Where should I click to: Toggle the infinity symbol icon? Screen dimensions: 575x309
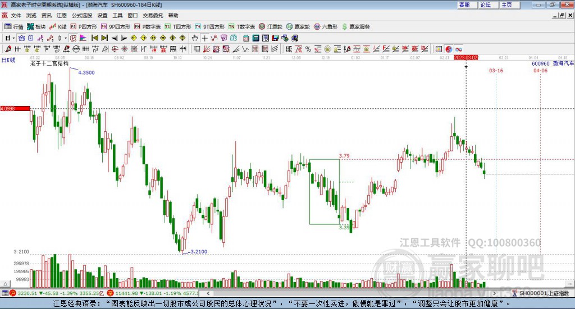[x=458, y=49]
